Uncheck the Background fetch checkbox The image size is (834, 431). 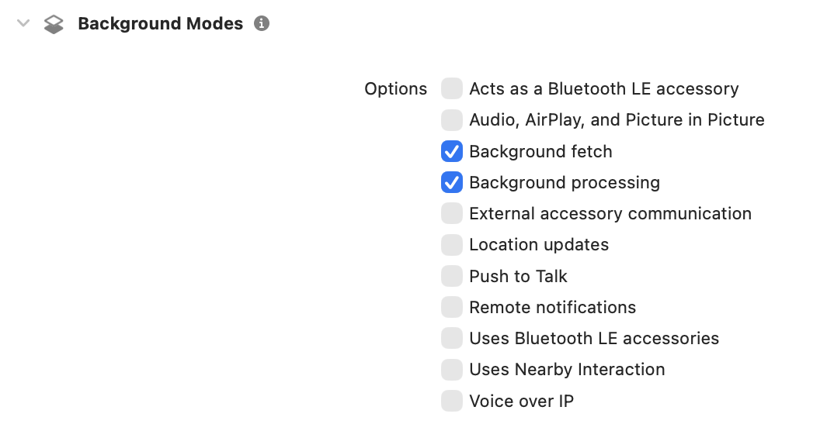tap(452, 151)
